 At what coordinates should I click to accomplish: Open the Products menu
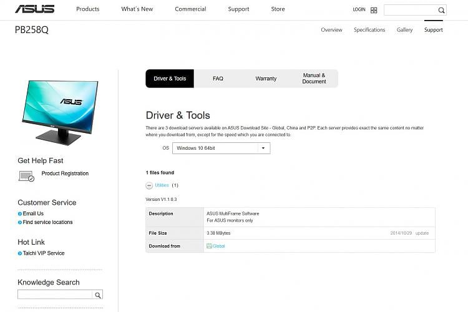coord(88,9)
